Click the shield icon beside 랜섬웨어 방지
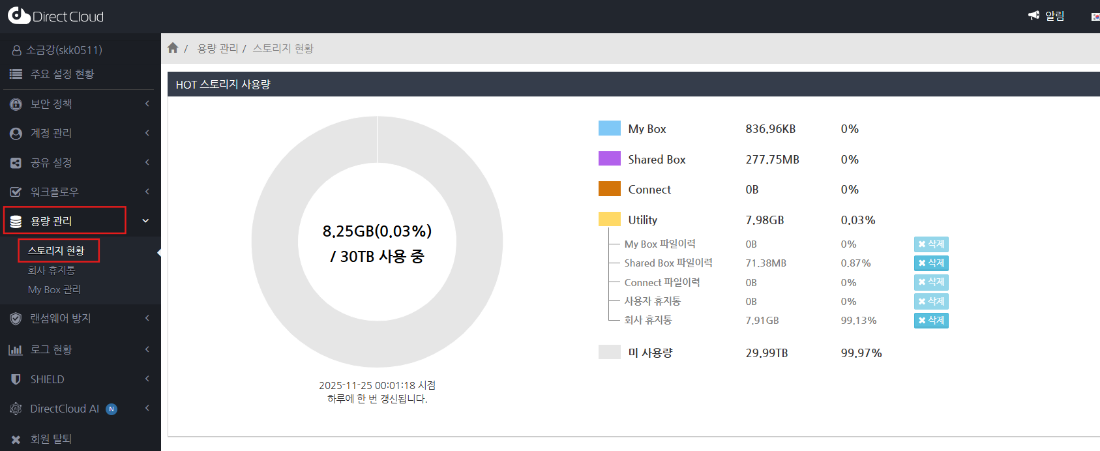 point(16,319)
